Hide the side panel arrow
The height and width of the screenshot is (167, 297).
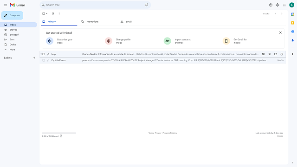pyautogui.click(x=293, y=162)
